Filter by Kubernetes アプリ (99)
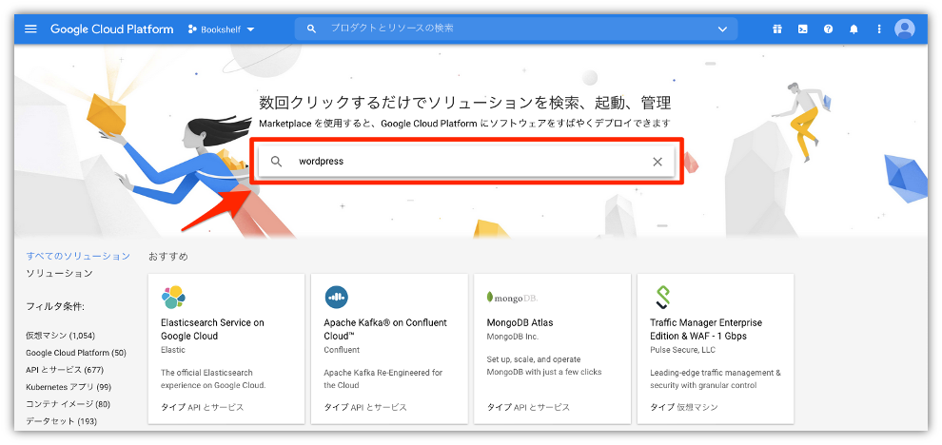Image resolution: width=942 pixels, height=445 pixels. [x=69, y=387]
